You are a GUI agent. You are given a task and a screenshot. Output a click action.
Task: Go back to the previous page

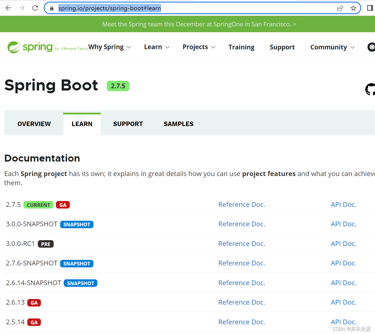click(8, 8)
